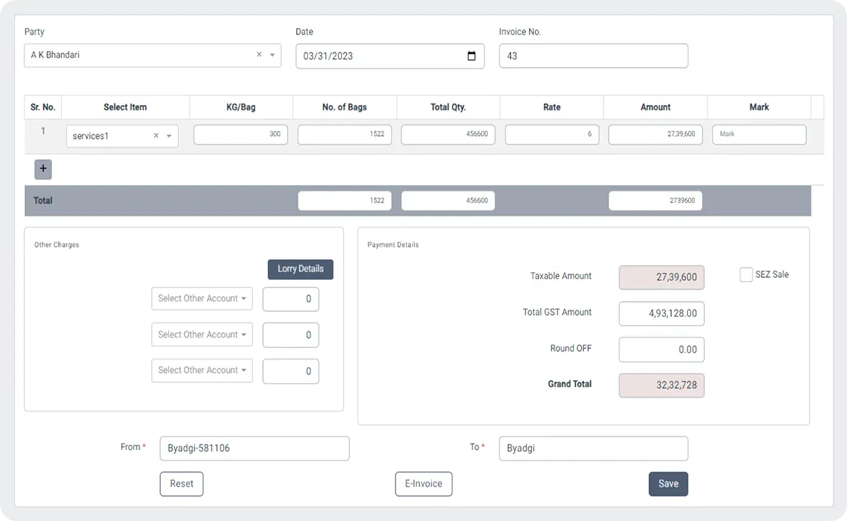Image resolution: width=847 pixels, height=521 pixels.
Task: Open Lorry Details
Action: [300, 269]
